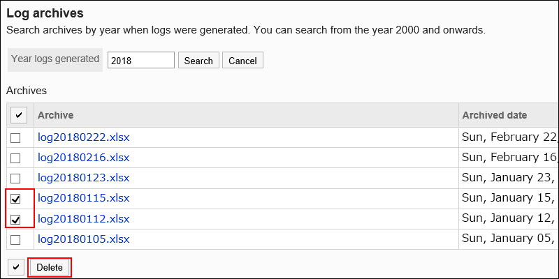This screenshot has width=559, height=279.
Task: Uncheck the box for log20180112.xlsx
Action: 15,220
